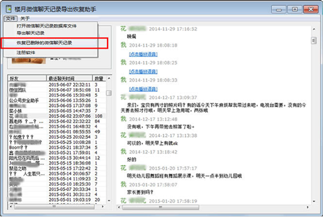The width and height of the screenshot is (323, 217).
Task: Click the chat panel scroll-up arrow
Action: (x=314, y=29)
